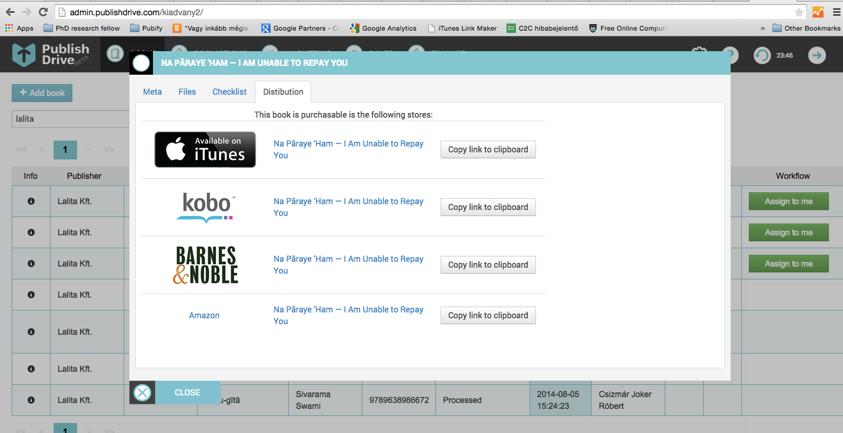The image size is (843, 433).
Task: Open the "Vagy inkább mégis" Blogger bookmark
Action: [x=212, y=28]
